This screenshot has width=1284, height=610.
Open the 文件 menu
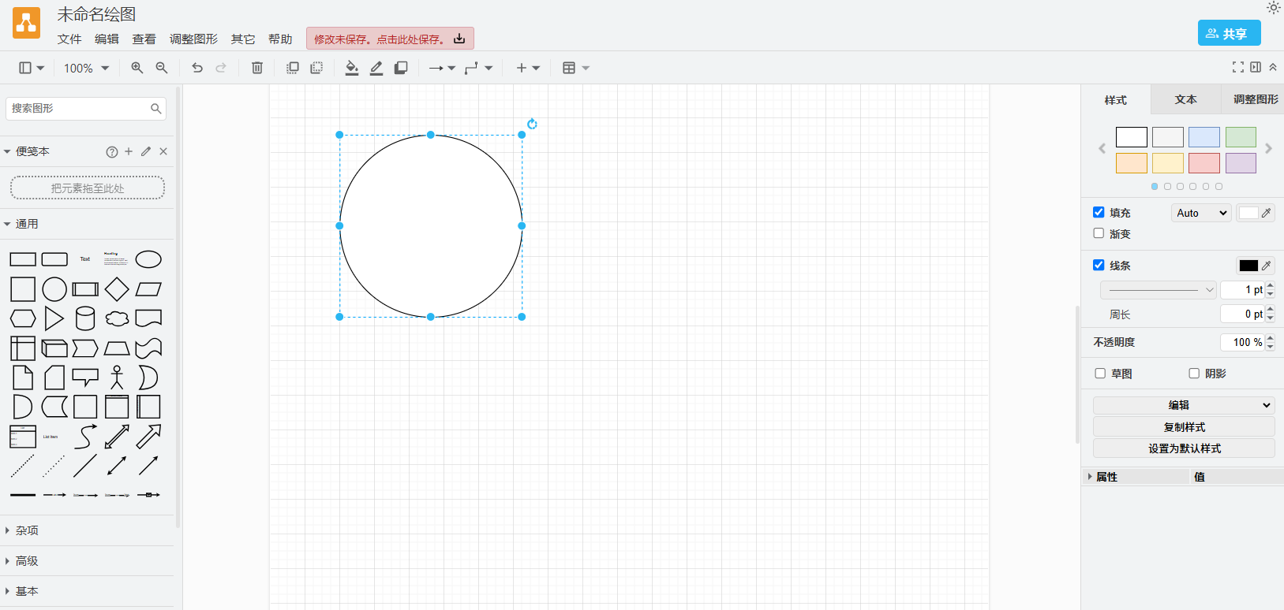(69, 39)
